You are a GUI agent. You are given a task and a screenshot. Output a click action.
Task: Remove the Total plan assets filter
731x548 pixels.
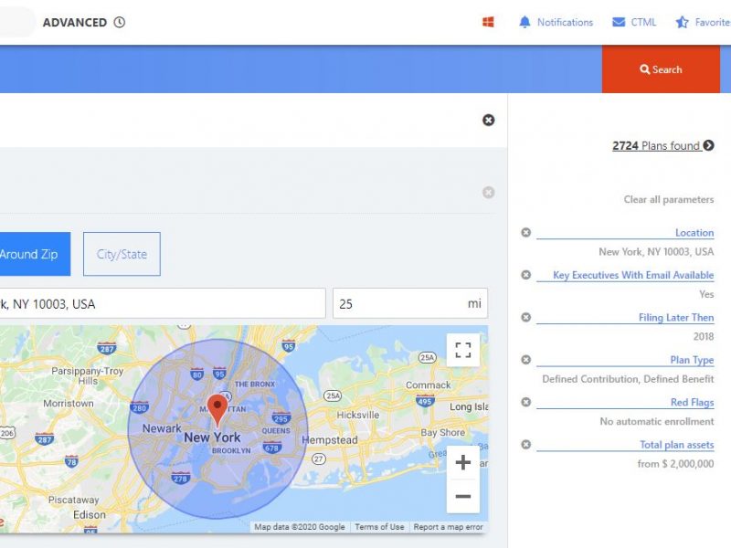pos(525,445)
